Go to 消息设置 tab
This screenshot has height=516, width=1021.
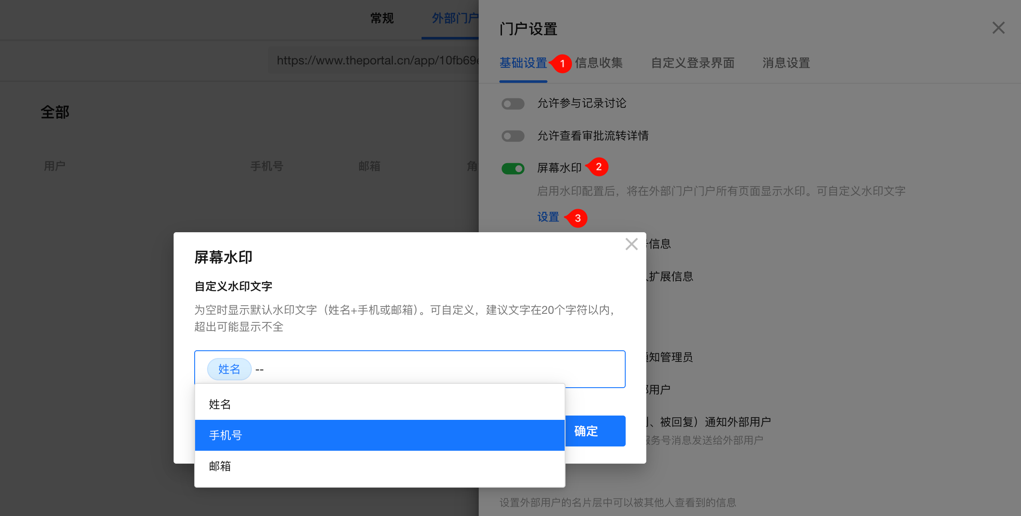(786, 63)
